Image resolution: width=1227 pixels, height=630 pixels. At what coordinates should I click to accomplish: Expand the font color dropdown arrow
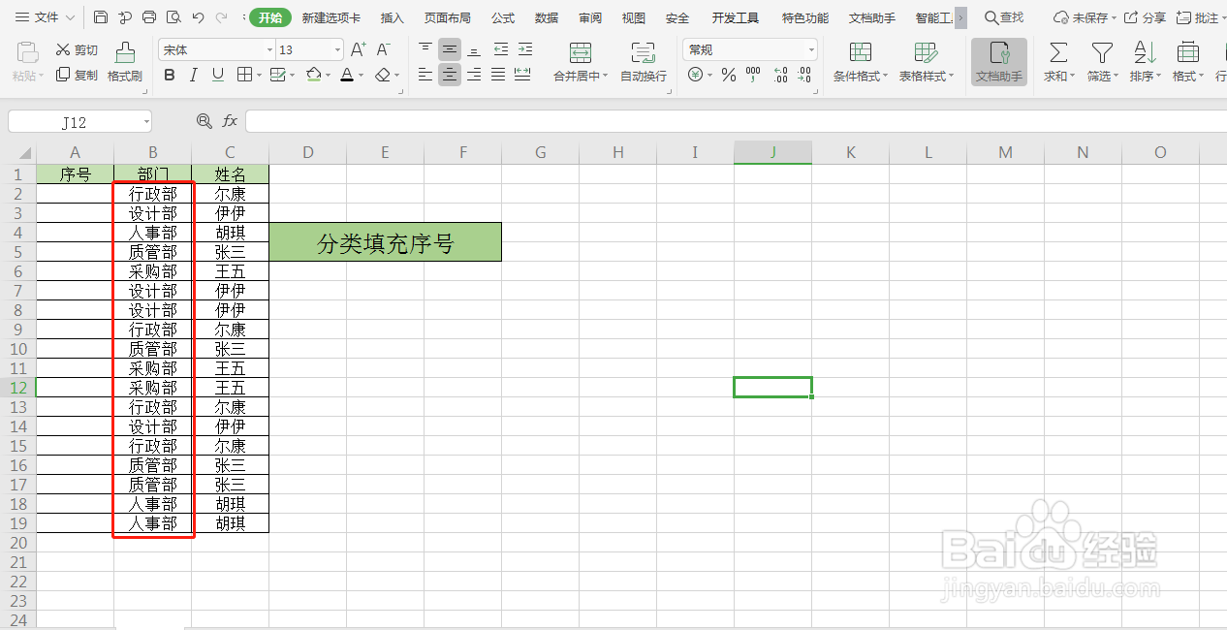(362, 75)
